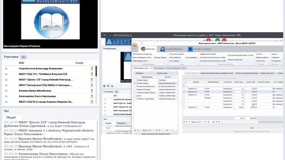Click the round AVERS application orb button
Screen dimensions: 285x160
pyautogui.click(x=134, y=45)
